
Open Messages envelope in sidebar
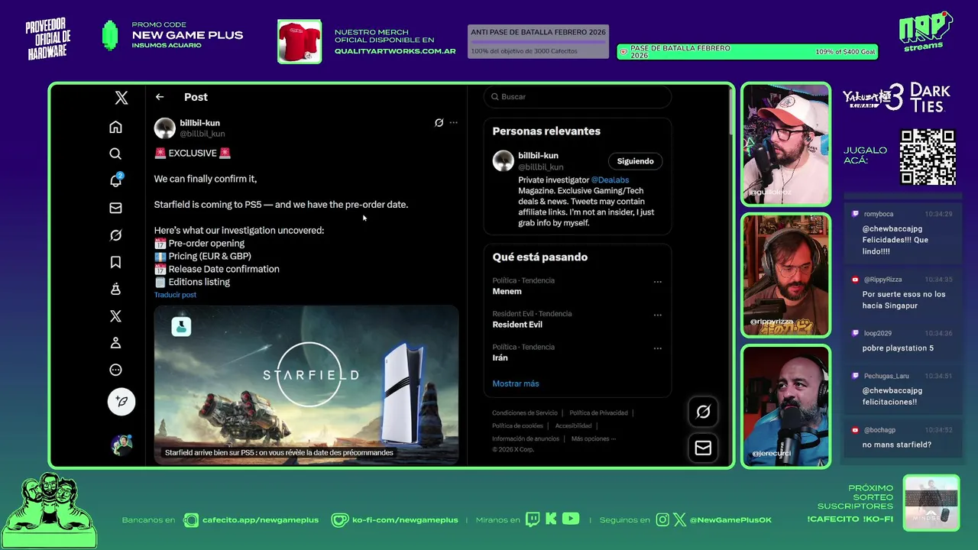point(115,208)
